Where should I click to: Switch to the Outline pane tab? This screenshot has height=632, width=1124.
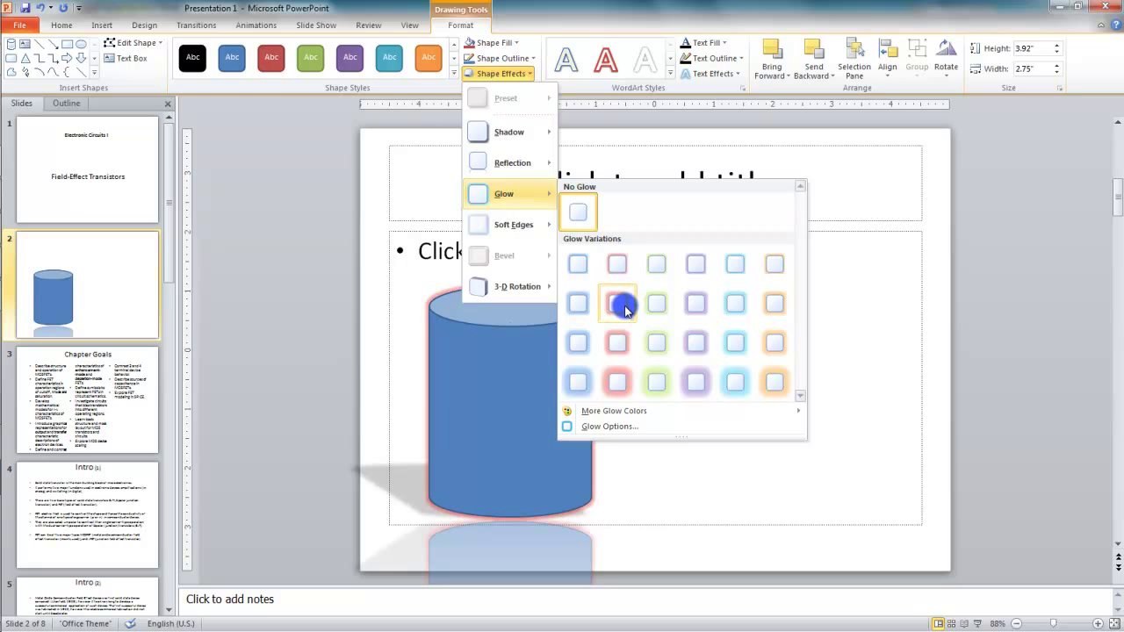(x=66, y=104)
